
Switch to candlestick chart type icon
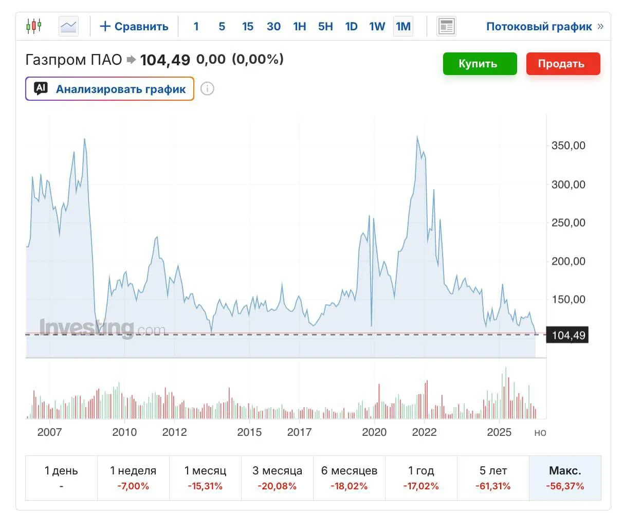[34, 26]
